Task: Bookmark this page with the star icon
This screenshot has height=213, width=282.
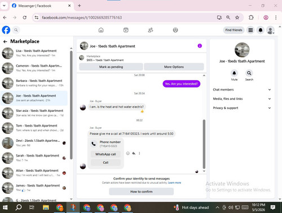Action: click(x=237, y=18)
